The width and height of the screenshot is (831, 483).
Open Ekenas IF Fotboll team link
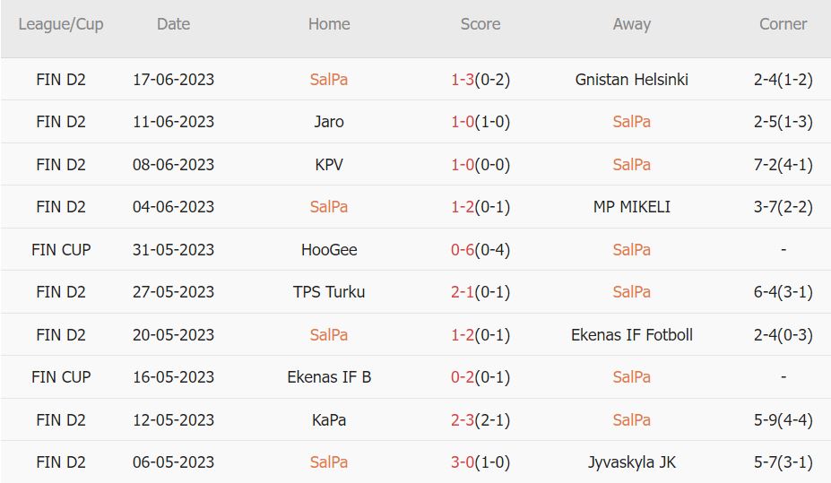pyautogui.click(x=631, y=334)
